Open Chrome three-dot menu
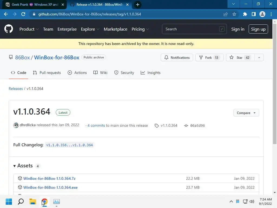 point(271,14)
